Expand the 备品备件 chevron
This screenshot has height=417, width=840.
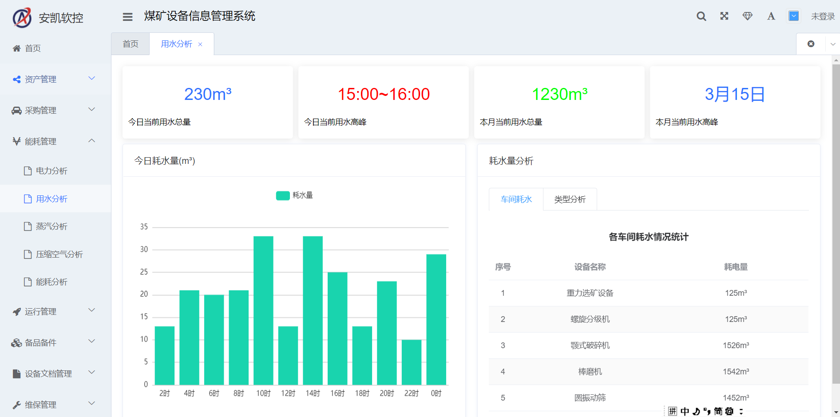[x=92, y=342]
